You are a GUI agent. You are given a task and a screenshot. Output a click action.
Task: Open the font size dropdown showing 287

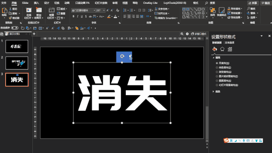point(104,11)
